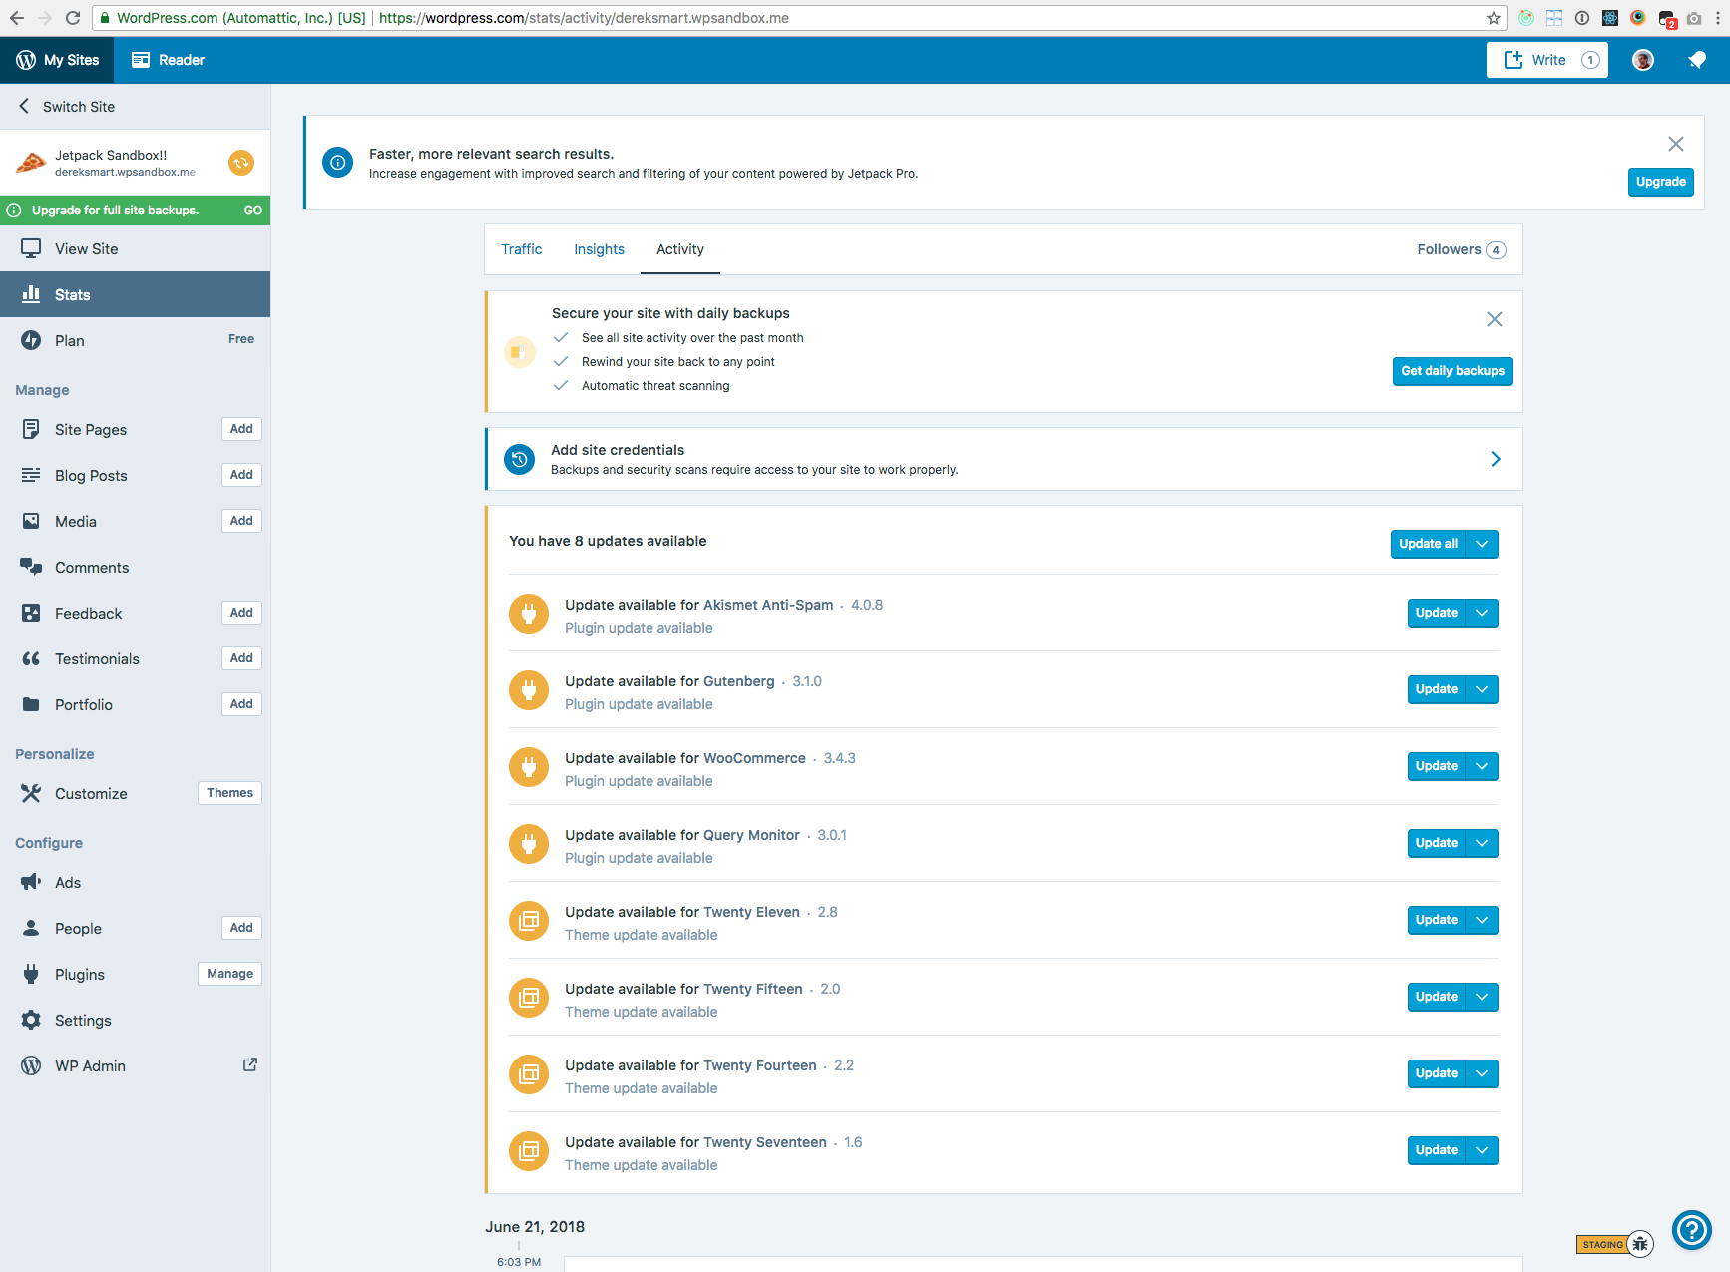Dismiss the search results upgrade banner
This screenshot has width=1730, height=1272.
[x=1676, y=144]
